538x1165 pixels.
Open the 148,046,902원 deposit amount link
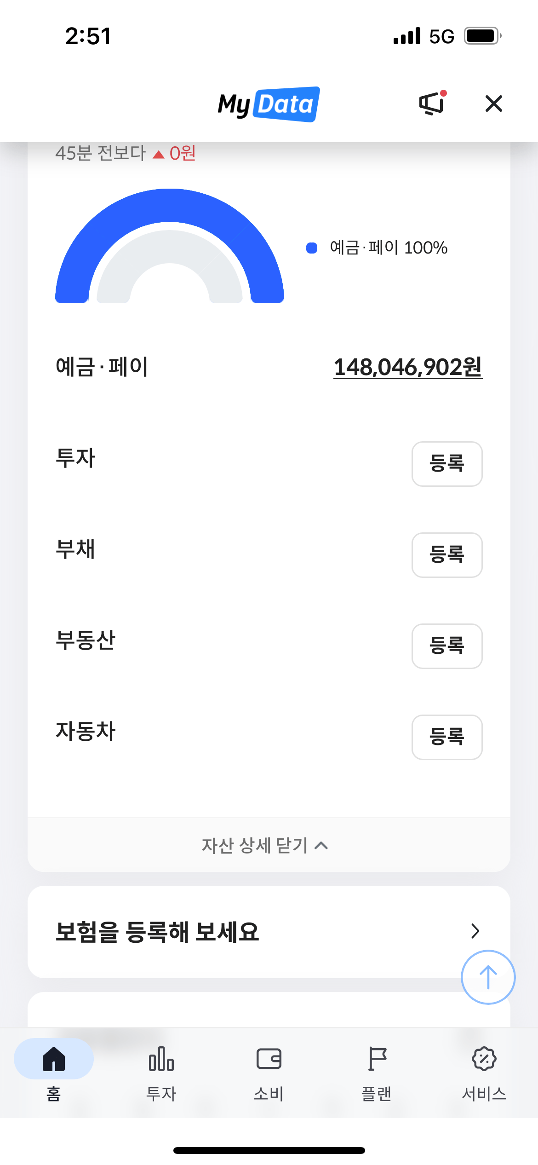coord(407,367)
